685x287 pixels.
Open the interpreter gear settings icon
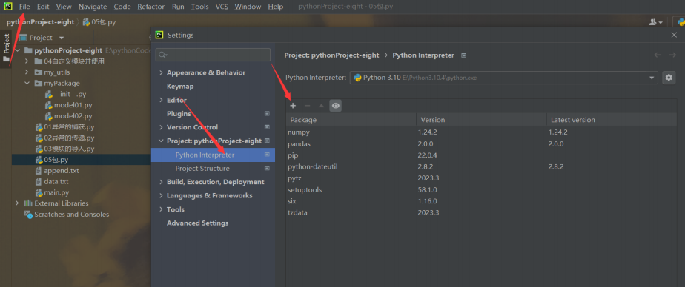click(669, 78)
